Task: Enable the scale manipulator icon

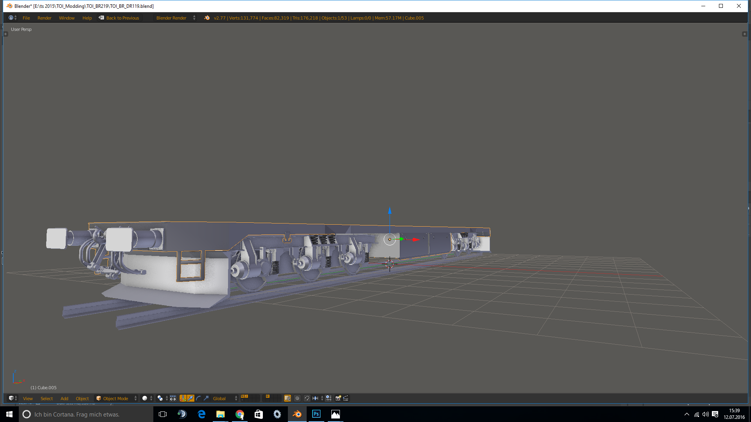Action: click(x=206, y=398)
